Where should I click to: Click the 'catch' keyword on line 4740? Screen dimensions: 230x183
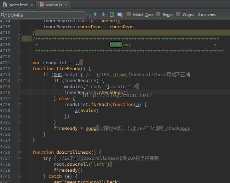pos(55,176)
